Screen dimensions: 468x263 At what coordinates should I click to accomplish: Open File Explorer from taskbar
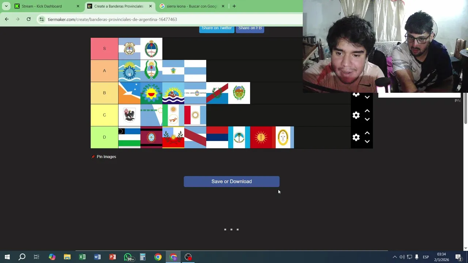tap(67, 257)
